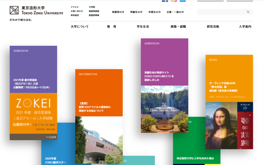Select 保護者の方 in audience navigation
The width and height of the screenshot is (265, 165).
pyautogui.click(x=118, y=12)
